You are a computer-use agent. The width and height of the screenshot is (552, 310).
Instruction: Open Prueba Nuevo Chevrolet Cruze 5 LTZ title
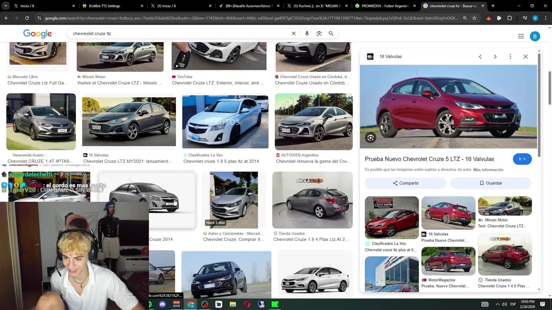pyautogui.click(x=430, y=159)
